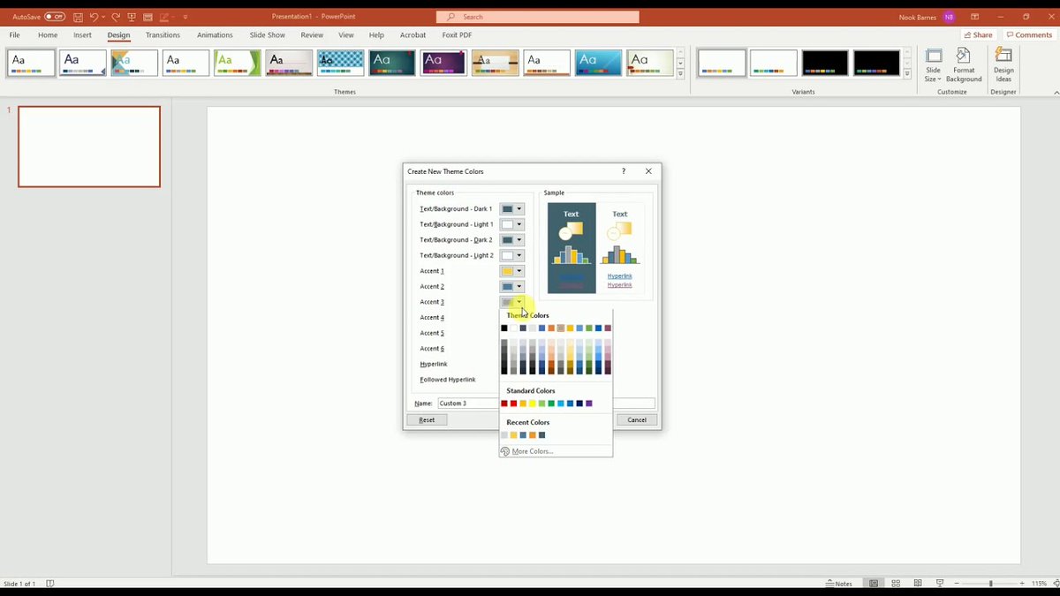Apply the blue dotted pattern theme
This screenshot has height=596, width=1060.
point(340,63)
